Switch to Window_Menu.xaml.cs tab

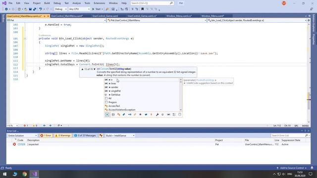click(x=179, y=16)
